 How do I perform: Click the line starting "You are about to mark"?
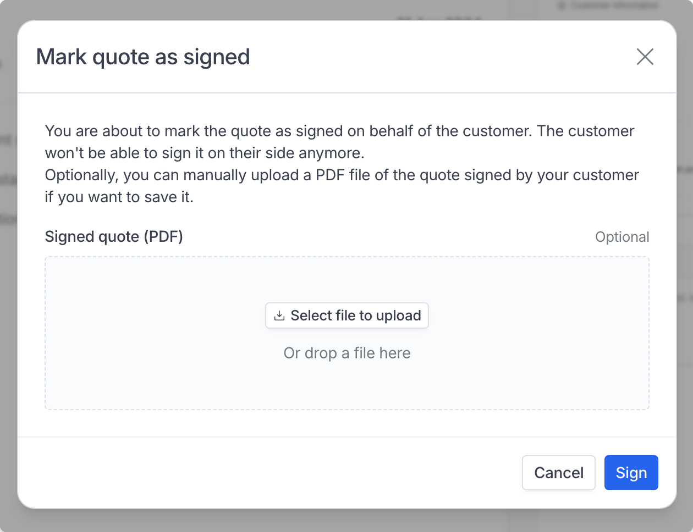[x=339, y=131]
